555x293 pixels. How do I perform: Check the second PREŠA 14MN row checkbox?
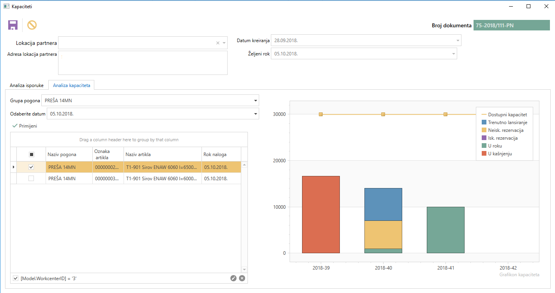click(x=31, y=178)
